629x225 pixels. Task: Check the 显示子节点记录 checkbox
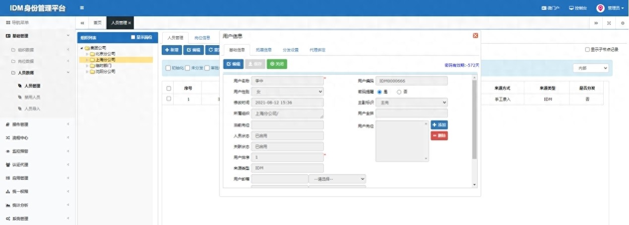coord(587,50)
